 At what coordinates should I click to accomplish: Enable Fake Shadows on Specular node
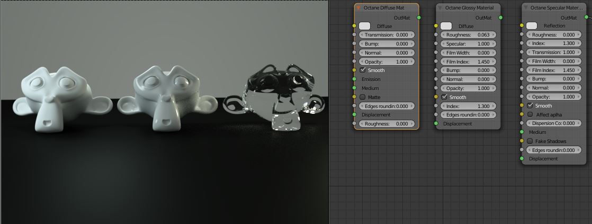(x=530, y=141)
